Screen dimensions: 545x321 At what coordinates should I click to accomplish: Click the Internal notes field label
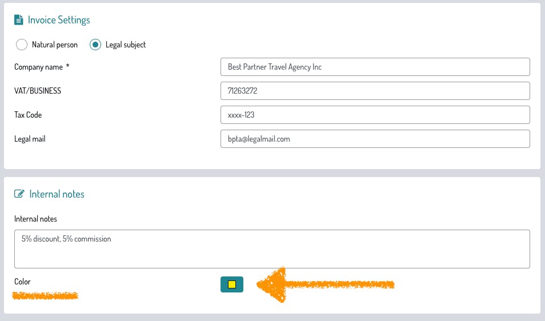[x=35, y=219]
